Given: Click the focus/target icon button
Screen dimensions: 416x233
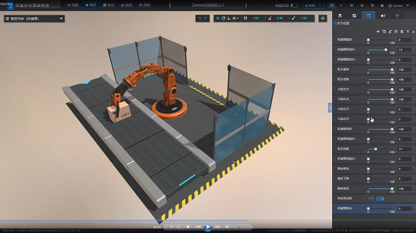Looking at the screenshot, I should coord(323,19).
